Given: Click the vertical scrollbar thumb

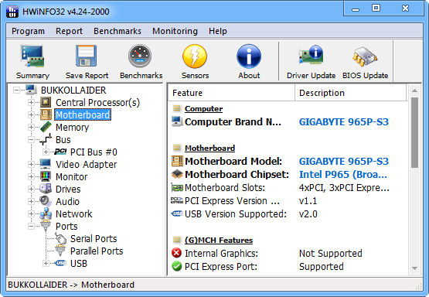Looking at the screenshot, I should (414, 132).
